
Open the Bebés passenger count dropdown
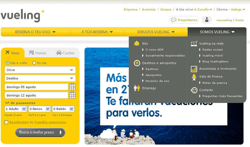click(63, 109)
